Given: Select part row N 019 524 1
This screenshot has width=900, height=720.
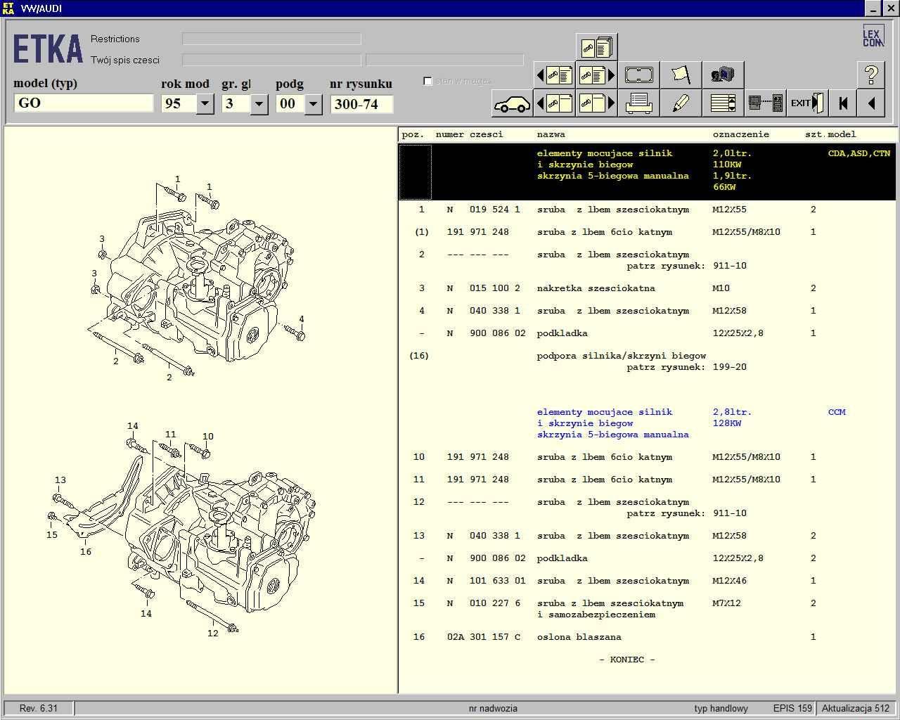Looking at the screenshot, I should point(647,210).
